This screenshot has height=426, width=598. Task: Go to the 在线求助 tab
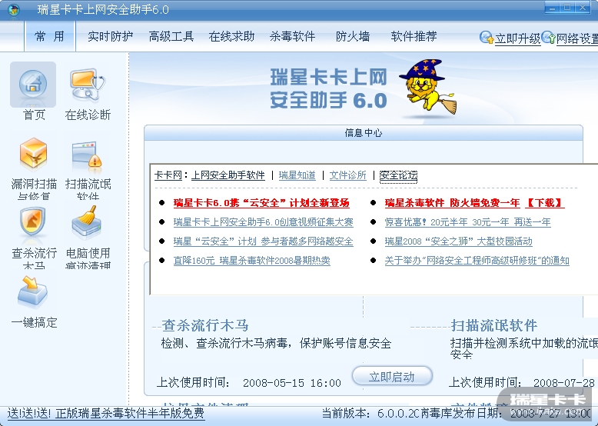point(231,37)
